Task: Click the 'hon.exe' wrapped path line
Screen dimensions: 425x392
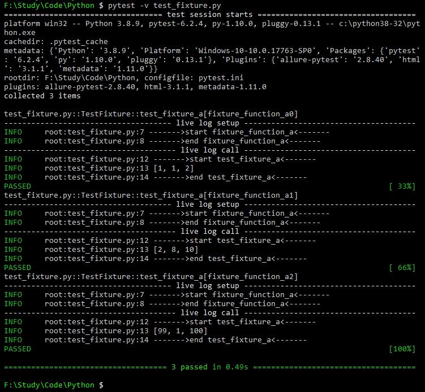Action: coord(20,33)
